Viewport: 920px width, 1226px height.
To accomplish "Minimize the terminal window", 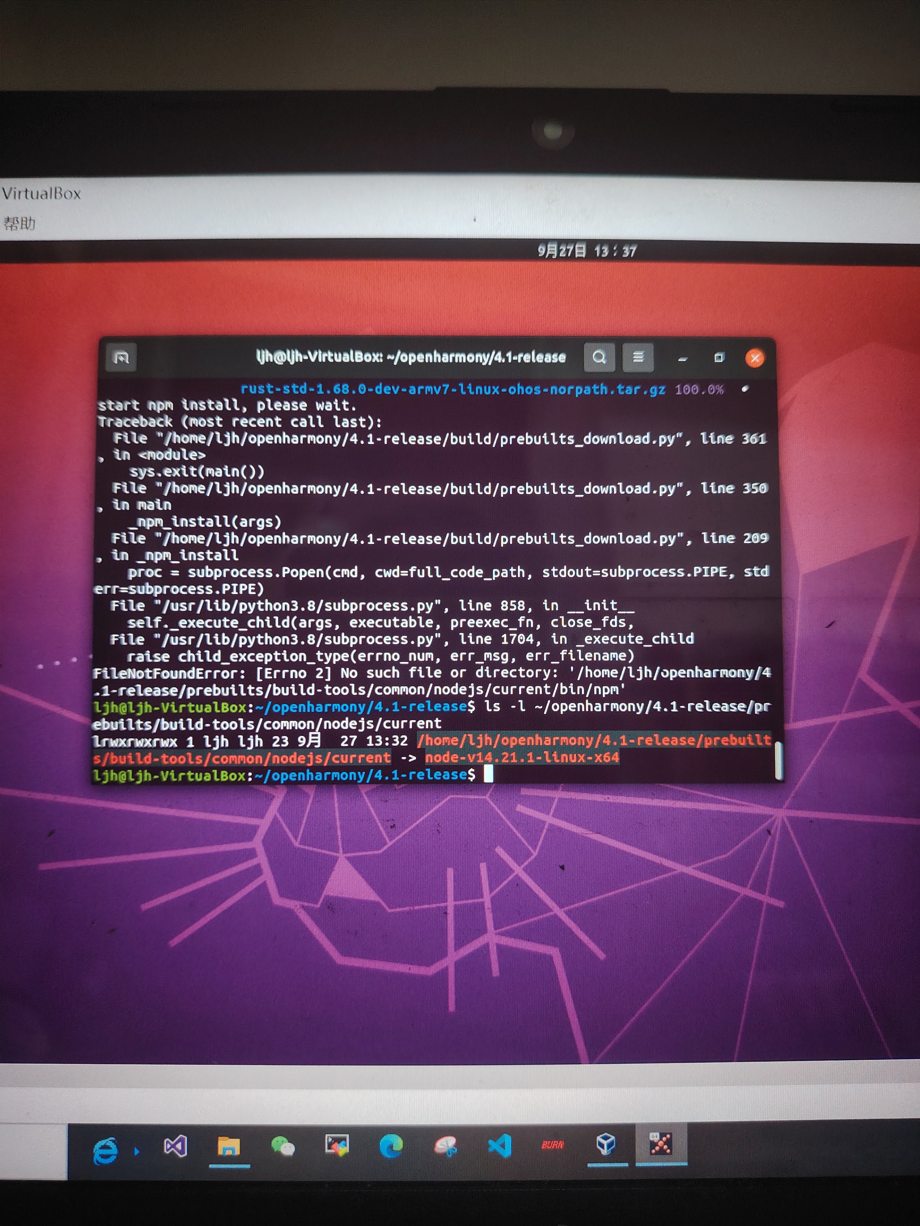I will point(683,359).
